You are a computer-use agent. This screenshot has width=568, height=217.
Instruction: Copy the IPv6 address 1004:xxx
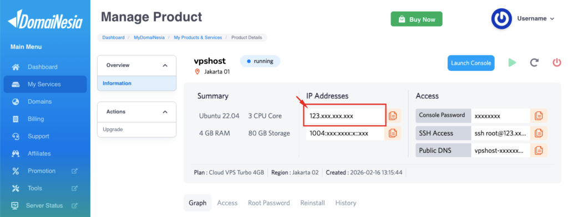393,133
